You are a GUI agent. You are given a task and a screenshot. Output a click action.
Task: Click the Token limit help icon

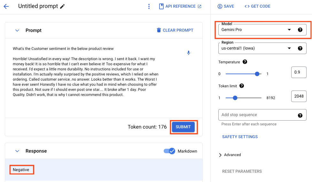click(242, 86)
